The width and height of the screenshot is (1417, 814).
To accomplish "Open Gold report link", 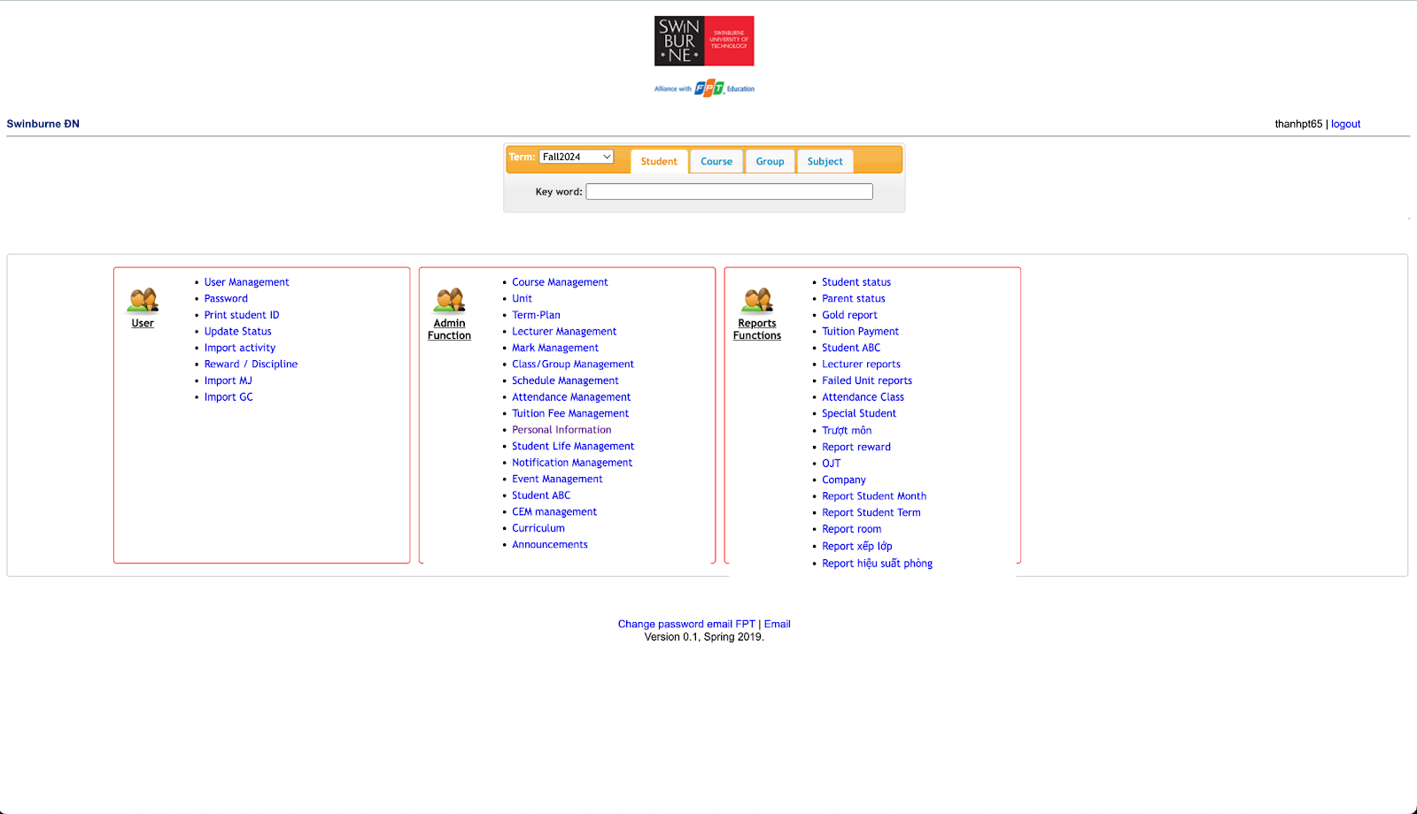I will (x=849, y=315).
